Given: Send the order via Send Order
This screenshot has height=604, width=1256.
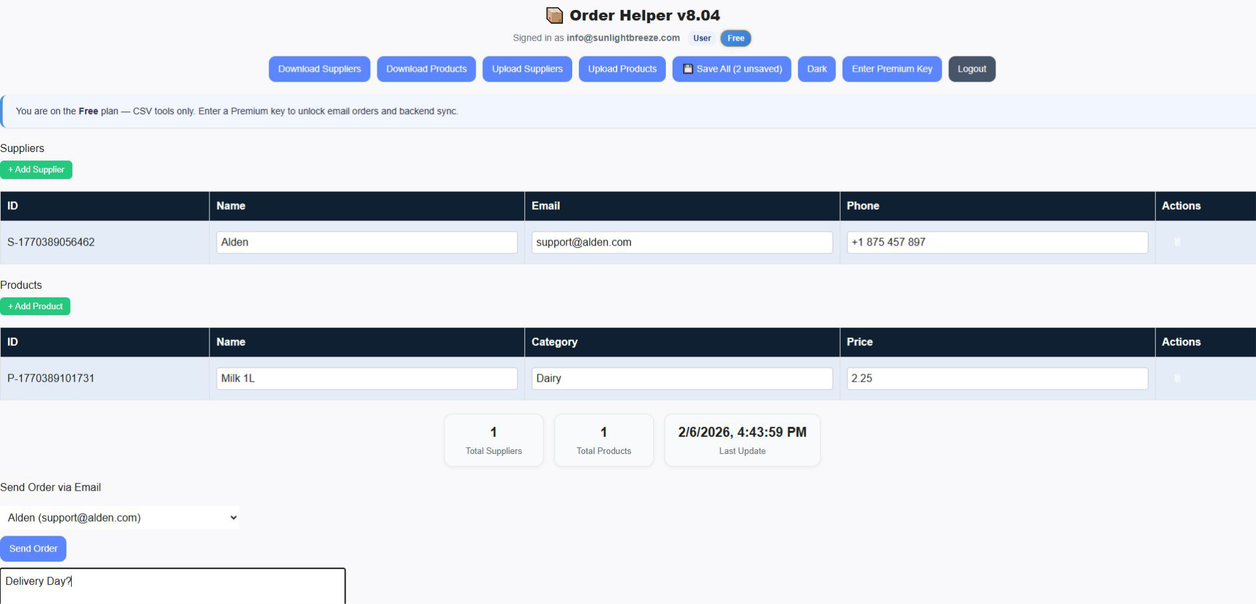Looking at the screenshot, I should (x=33, y=549).
